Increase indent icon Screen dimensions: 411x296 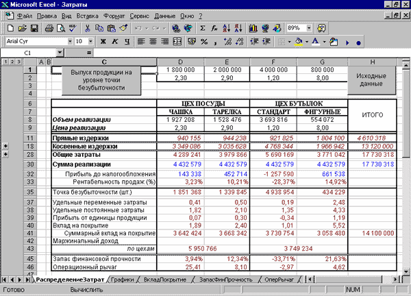click(x=266, y=42)
